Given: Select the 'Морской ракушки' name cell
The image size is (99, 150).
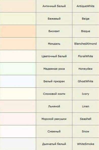Looking at the screenshot, I should tap(54, 119).
